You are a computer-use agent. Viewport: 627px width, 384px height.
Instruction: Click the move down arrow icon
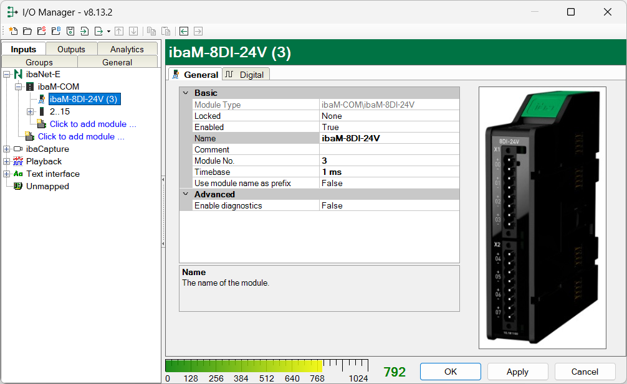133,31
